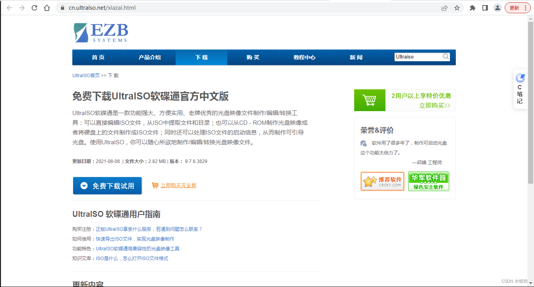534x287 pixels.
Task: Click the 华军软件园 green badge
Action: 428,181
